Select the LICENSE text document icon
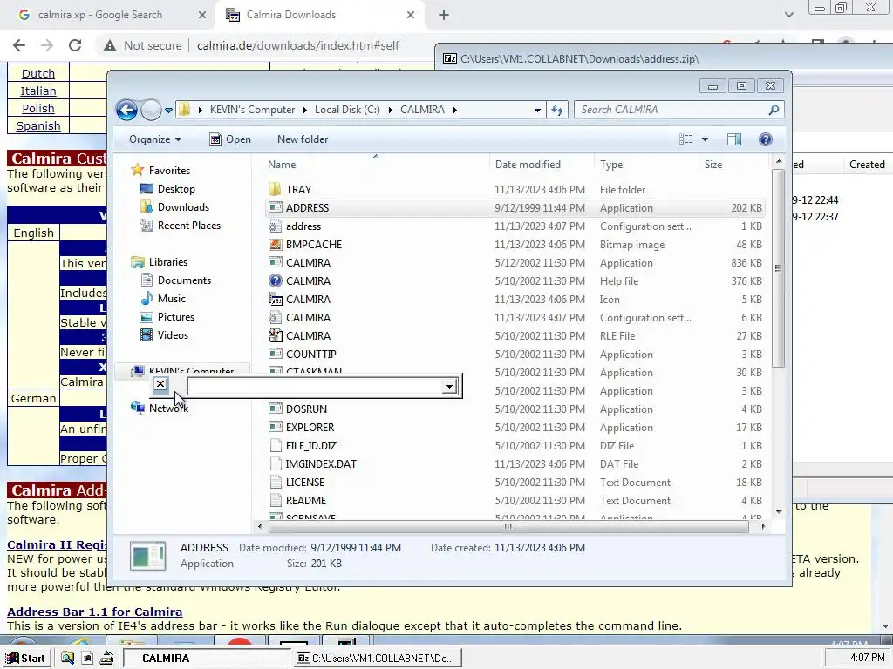The height and width of the screenshot is (669, 893). tap(275, 482)
